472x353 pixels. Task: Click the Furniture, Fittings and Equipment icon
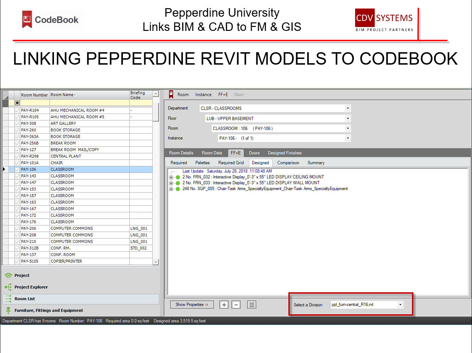coord(8,310)
